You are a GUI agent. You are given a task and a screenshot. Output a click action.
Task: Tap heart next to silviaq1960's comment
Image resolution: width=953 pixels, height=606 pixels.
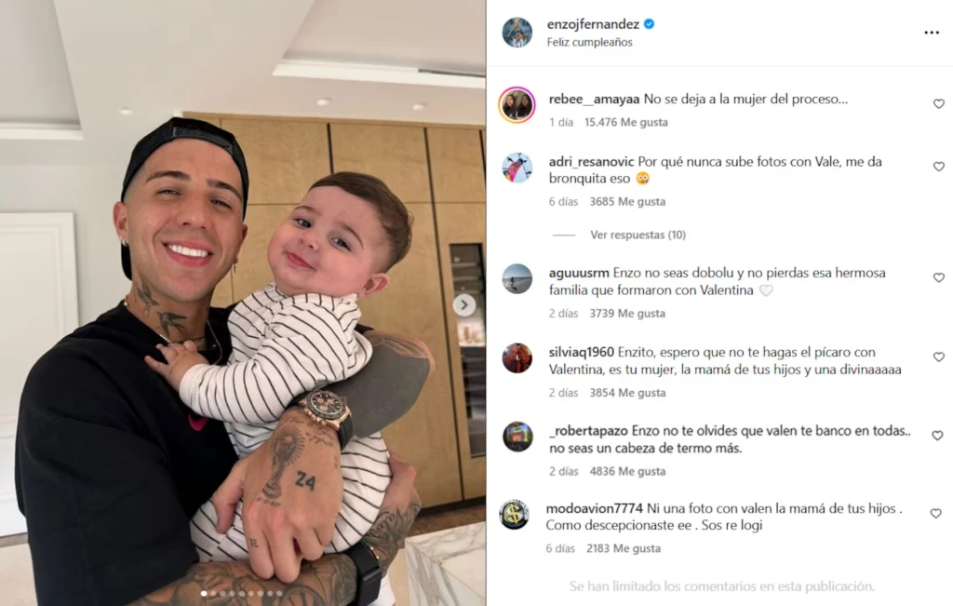point(938,357)
